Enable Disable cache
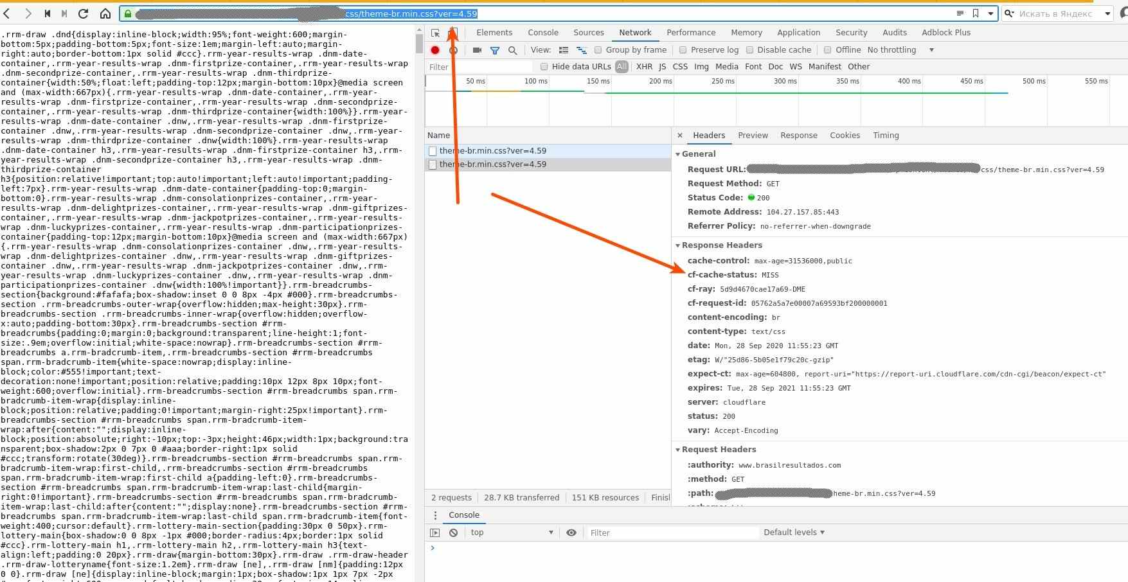This screenshot has height=582, width=1128. (749, 50)
